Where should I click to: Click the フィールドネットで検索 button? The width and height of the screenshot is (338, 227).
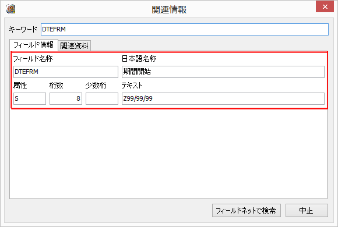(247, 211)
